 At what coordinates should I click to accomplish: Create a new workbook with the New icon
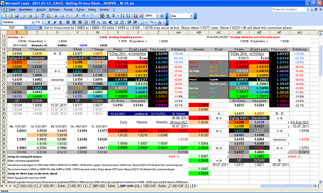(x=5, y=16)
